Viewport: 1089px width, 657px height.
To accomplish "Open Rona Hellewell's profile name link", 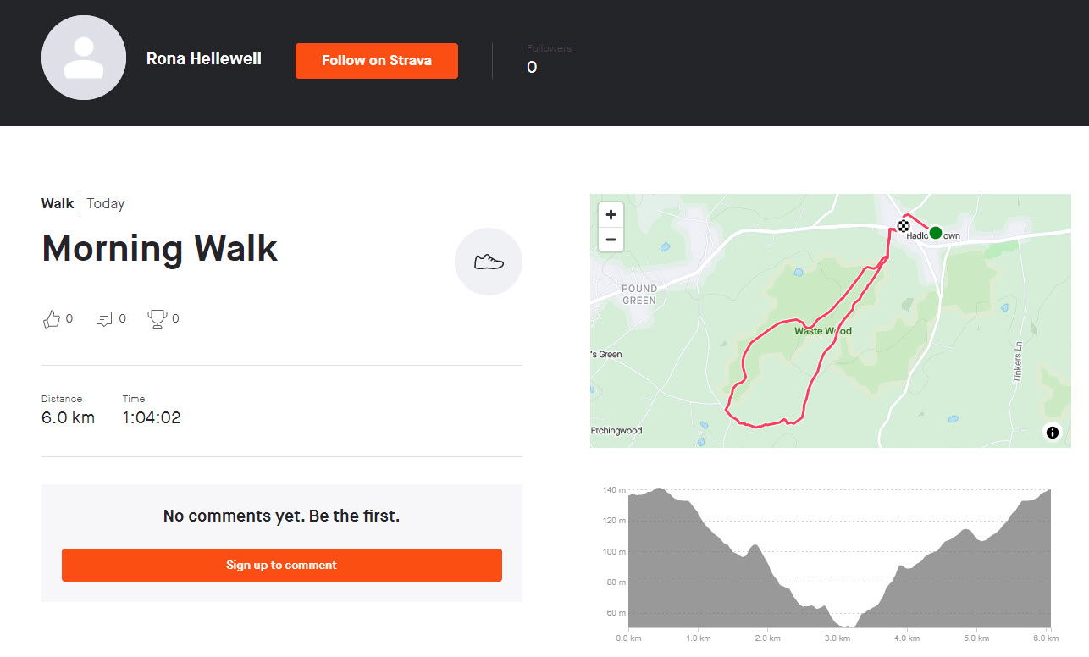I will point(204,59).
